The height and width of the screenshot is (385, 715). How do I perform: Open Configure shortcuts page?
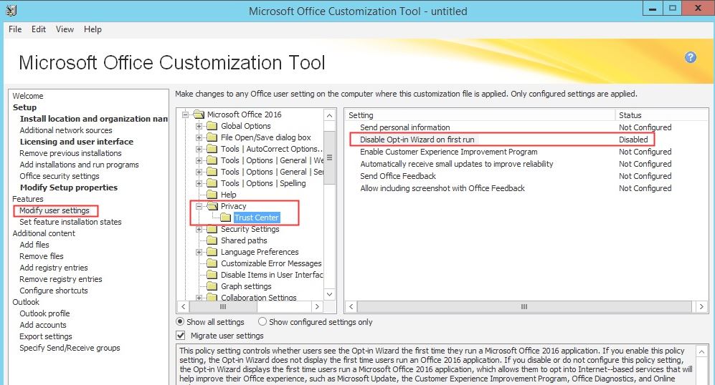coord(53,291)
